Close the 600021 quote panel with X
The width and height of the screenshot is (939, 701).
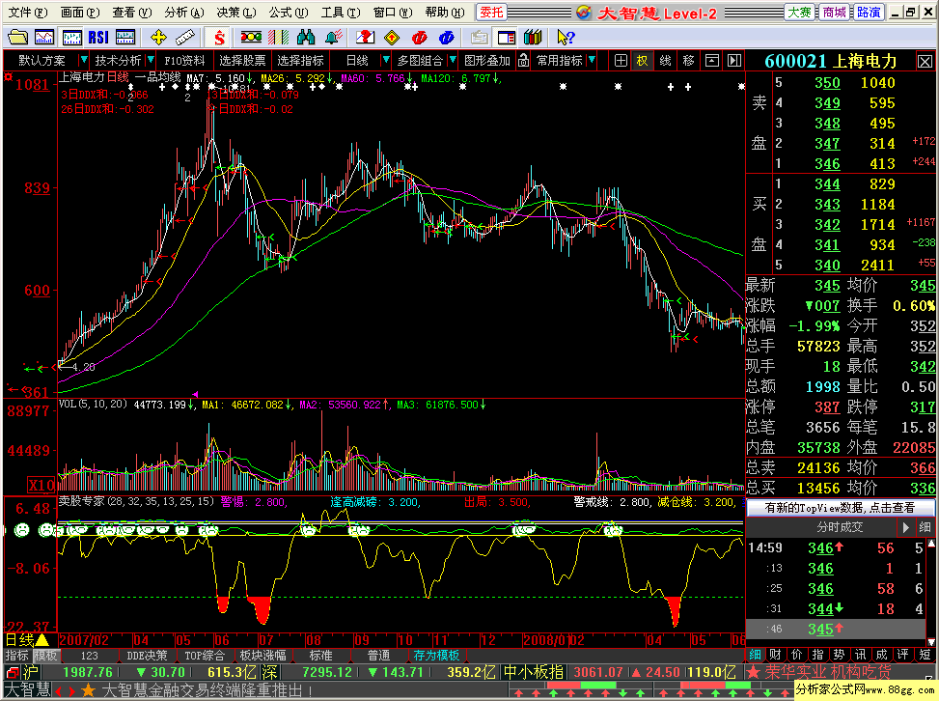coord(925,61)
